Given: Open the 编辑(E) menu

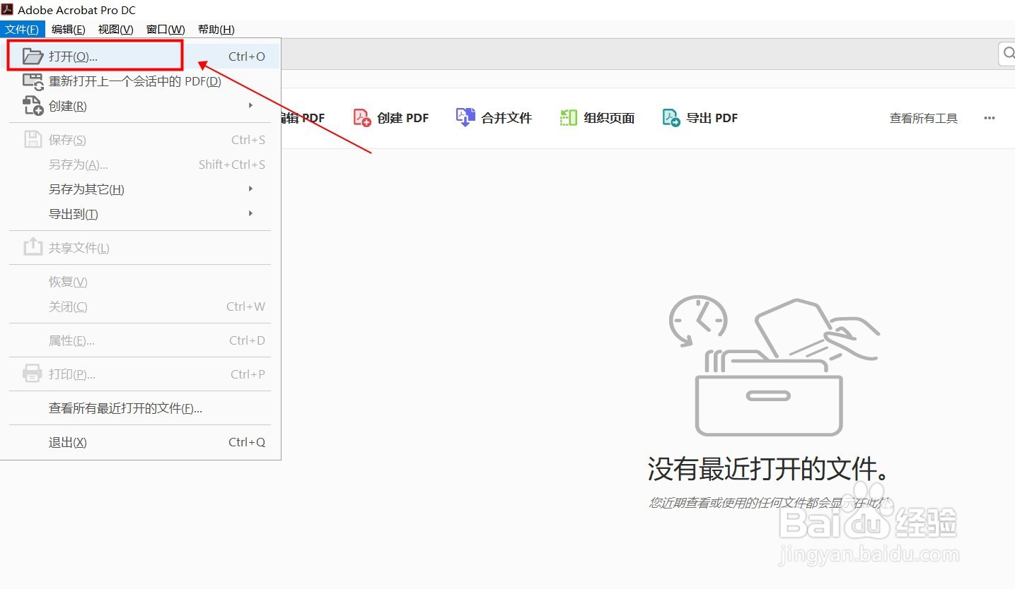Looking at the screenshot, I should [x=68, y=29].
